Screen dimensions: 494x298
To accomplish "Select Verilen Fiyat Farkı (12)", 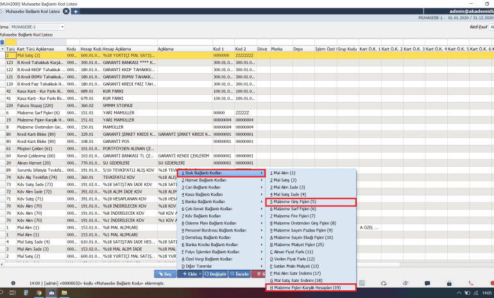I will coord(311,260).
